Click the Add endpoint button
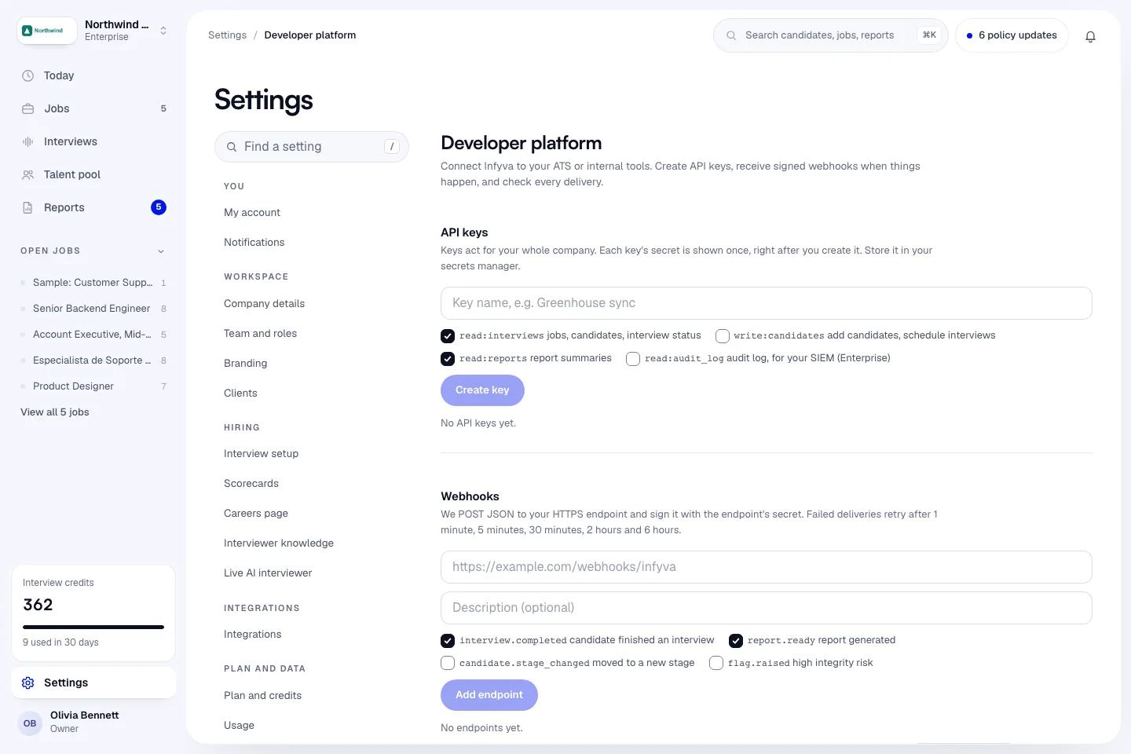The height and width of the screenshot is (754, 1131). (489, 695)
